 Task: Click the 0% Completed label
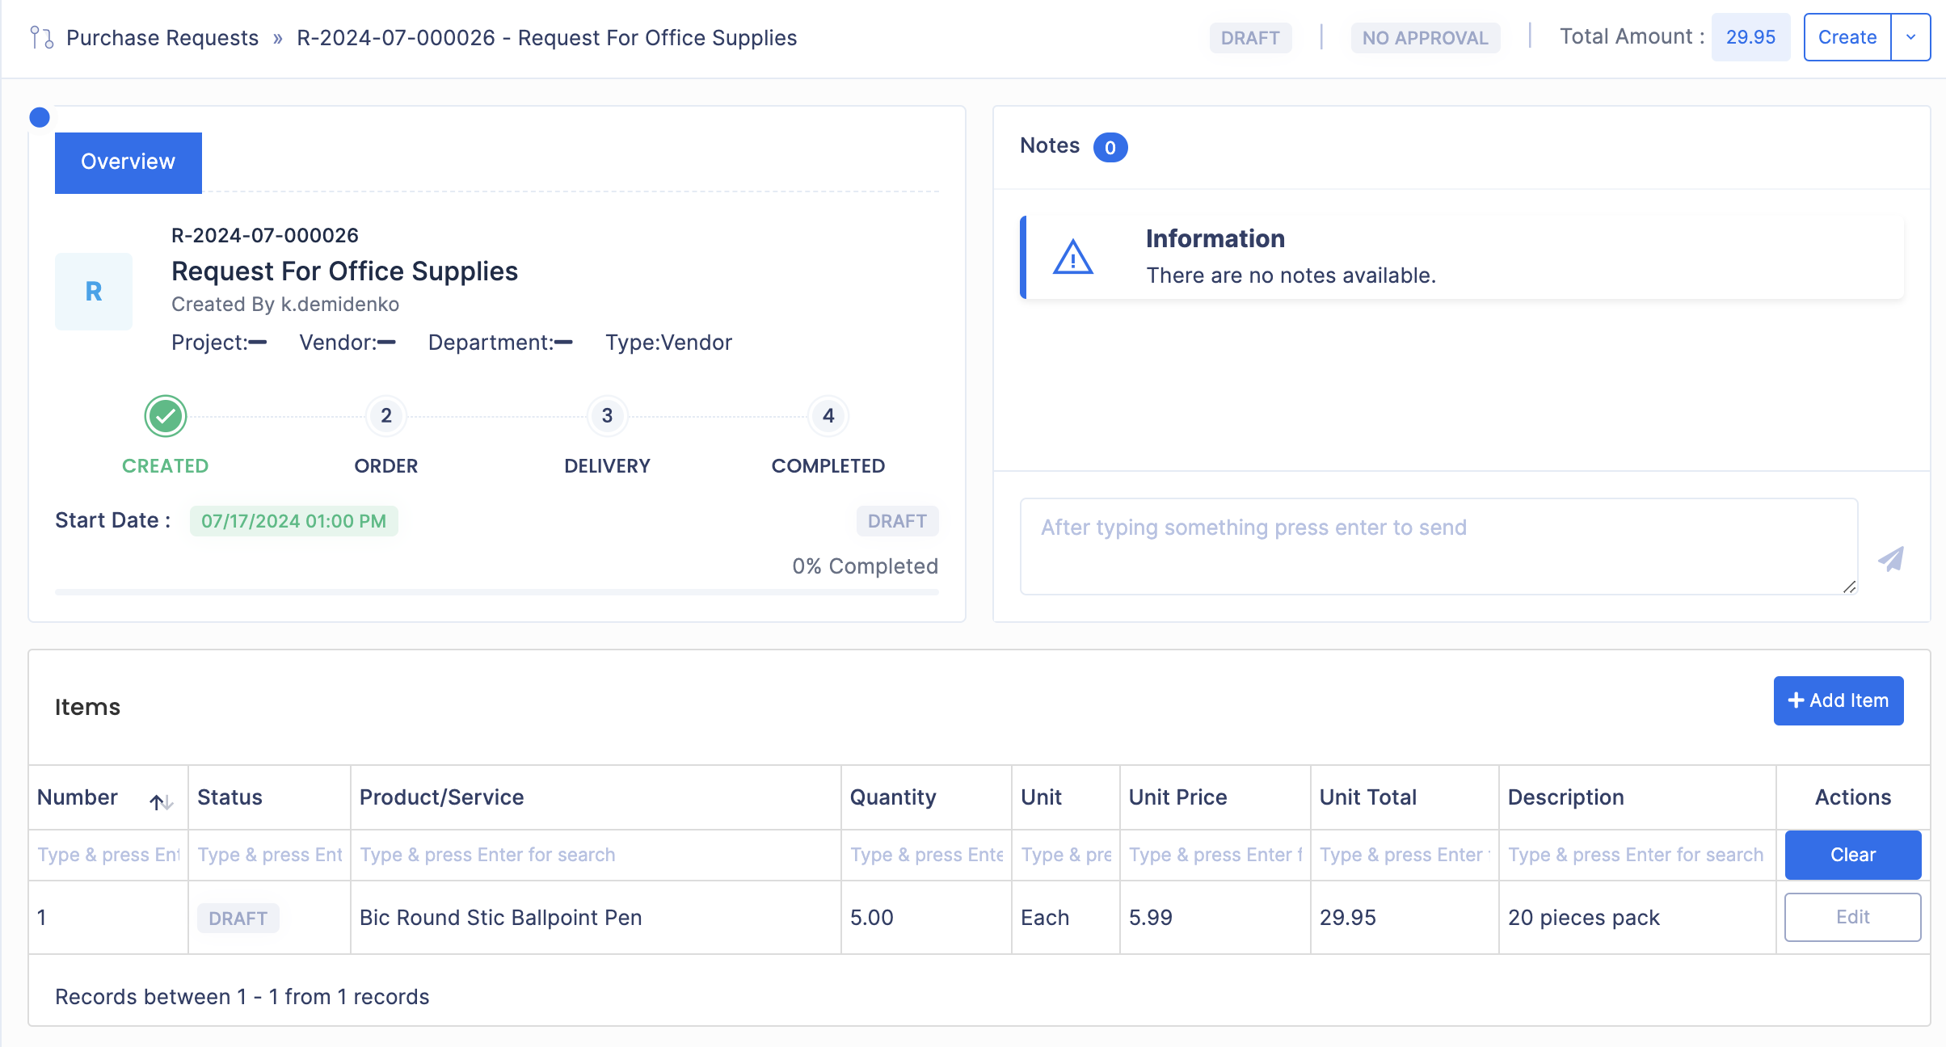(866, 566)
